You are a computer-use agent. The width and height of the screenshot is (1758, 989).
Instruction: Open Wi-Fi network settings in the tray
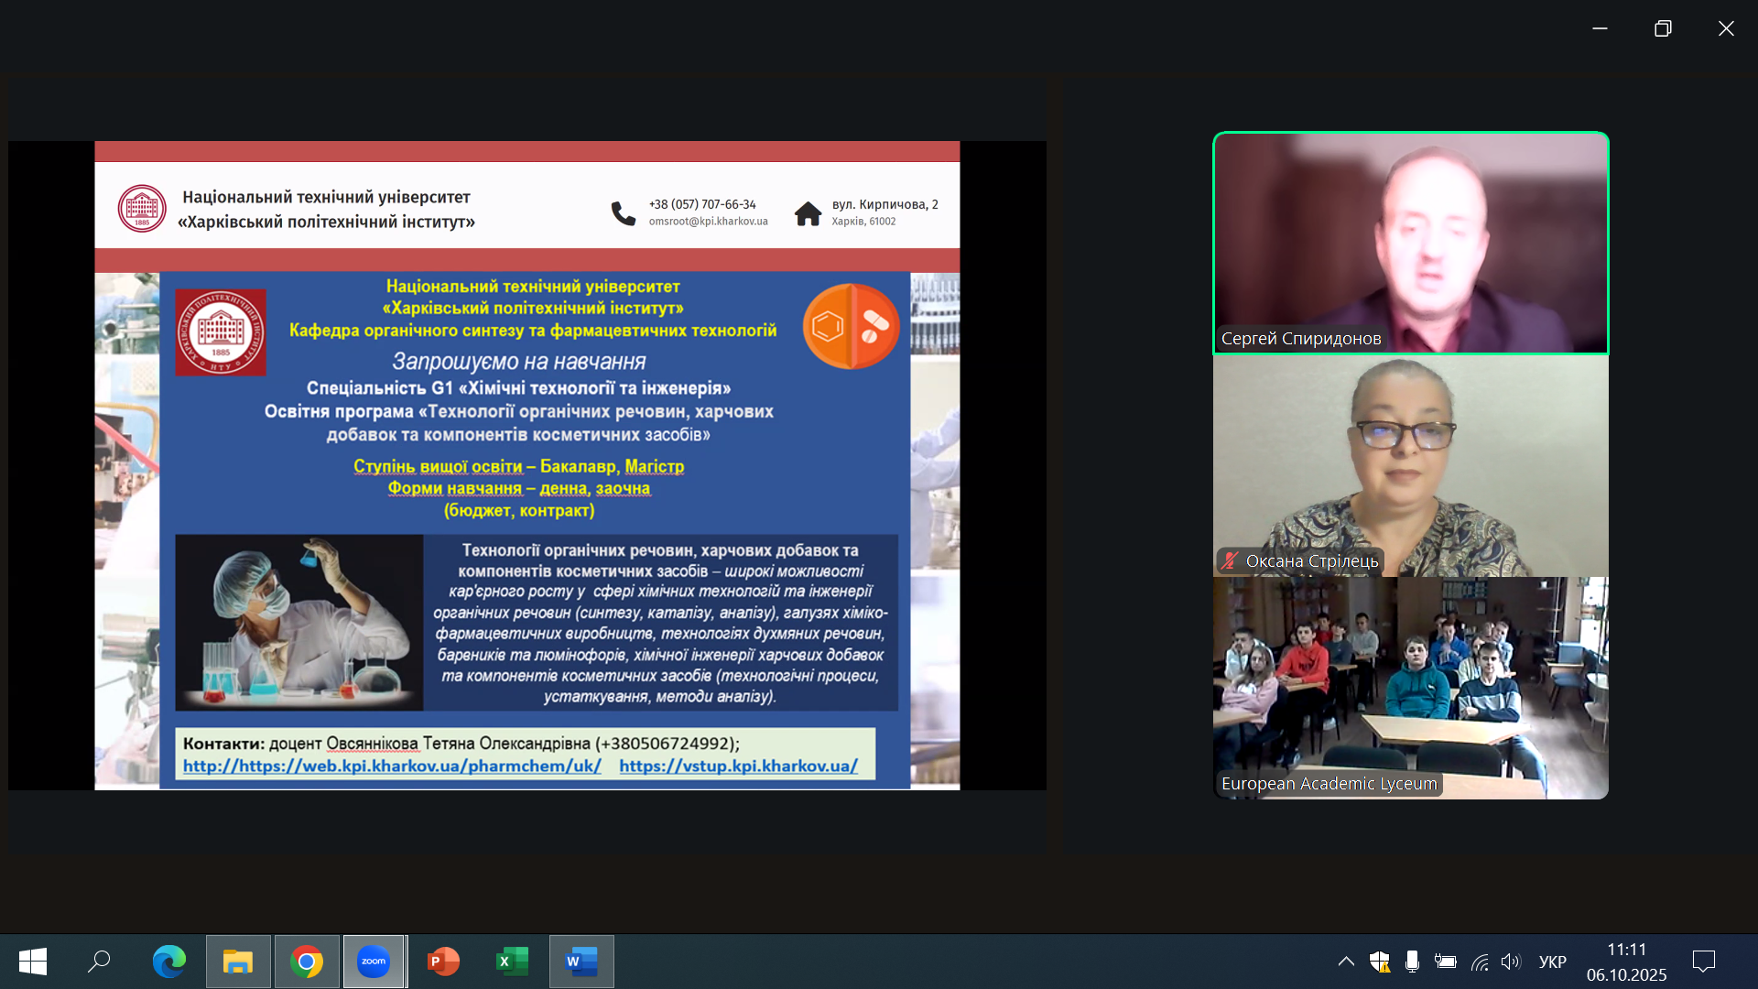point(1480,962)
